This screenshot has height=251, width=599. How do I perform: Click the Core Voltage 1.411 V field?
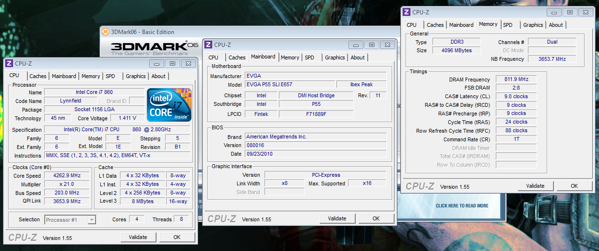point(127,118)
